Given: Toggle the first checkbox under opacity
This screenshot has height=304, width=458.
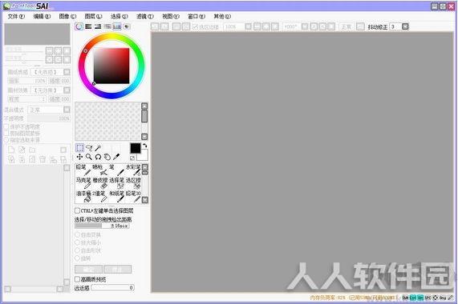Looking at the screenshot, I should click(x=6, y=126).
